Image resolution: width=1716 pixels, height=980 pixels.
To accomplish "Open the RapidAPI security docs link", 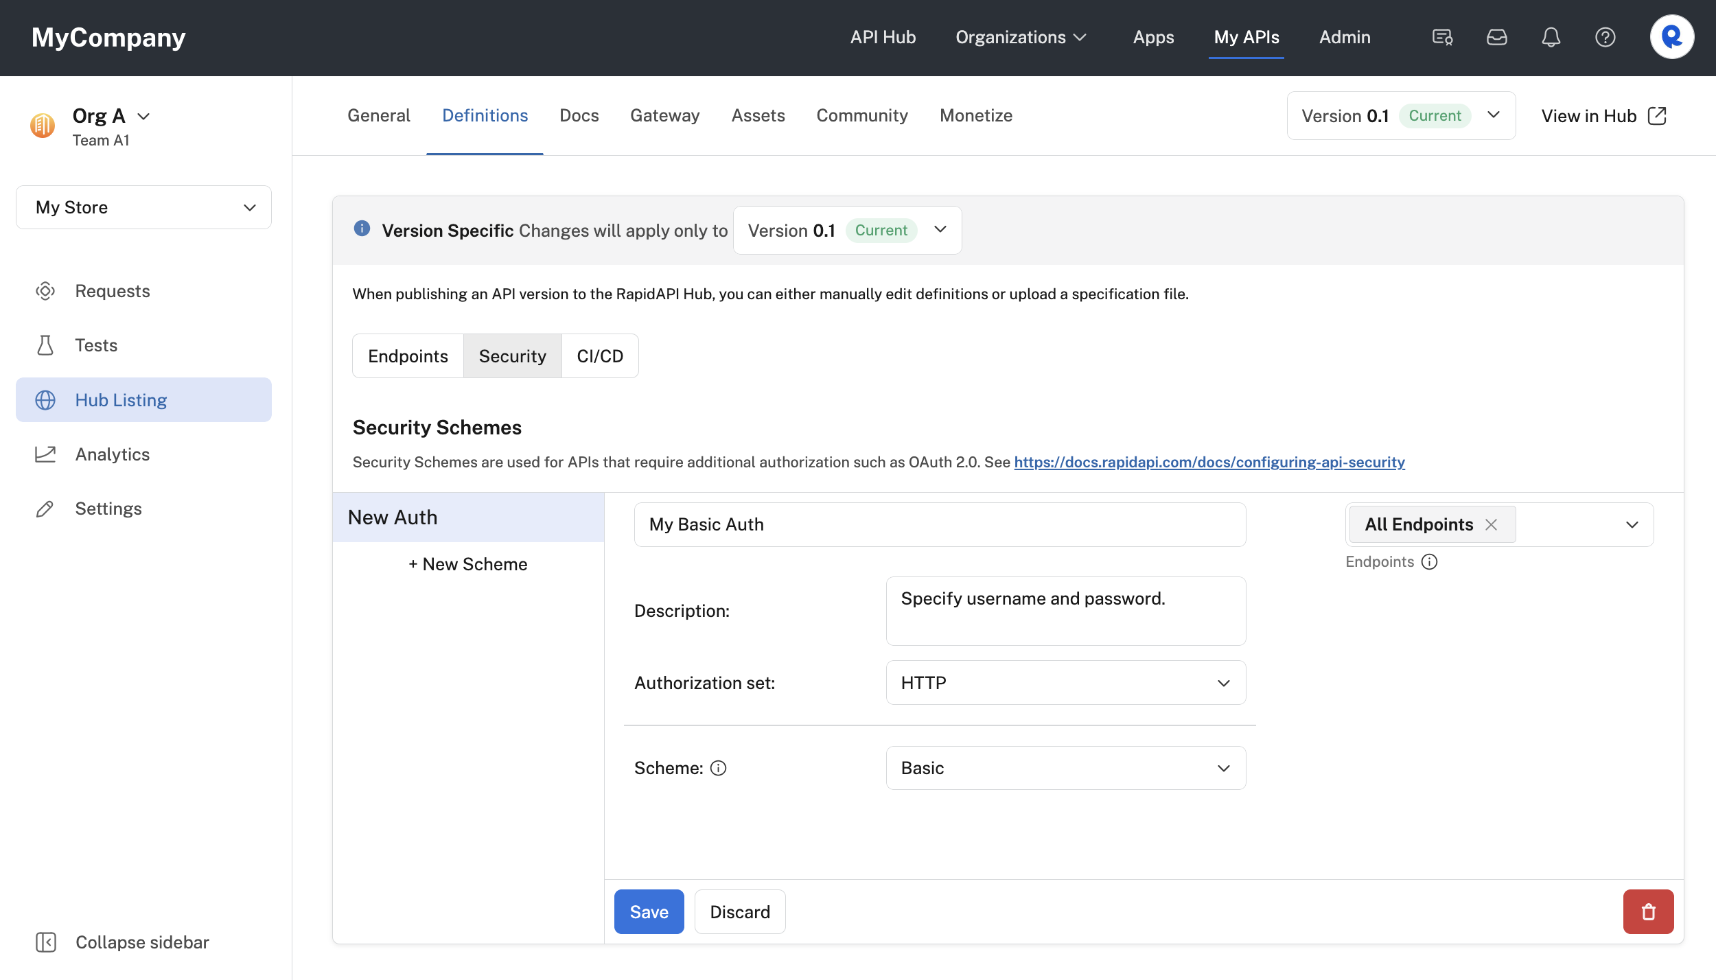I will tap(1209, 462).
